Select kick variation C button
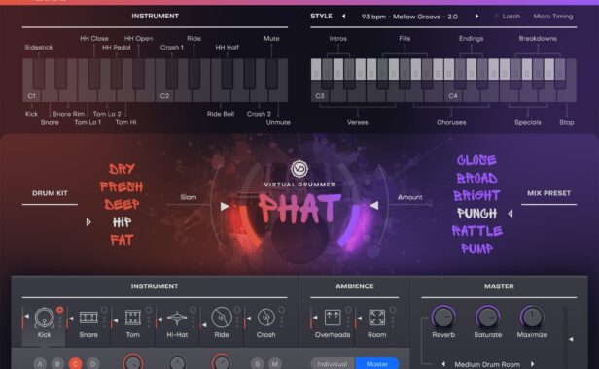Viewport: 599px width, 369px height. (75, 363)
